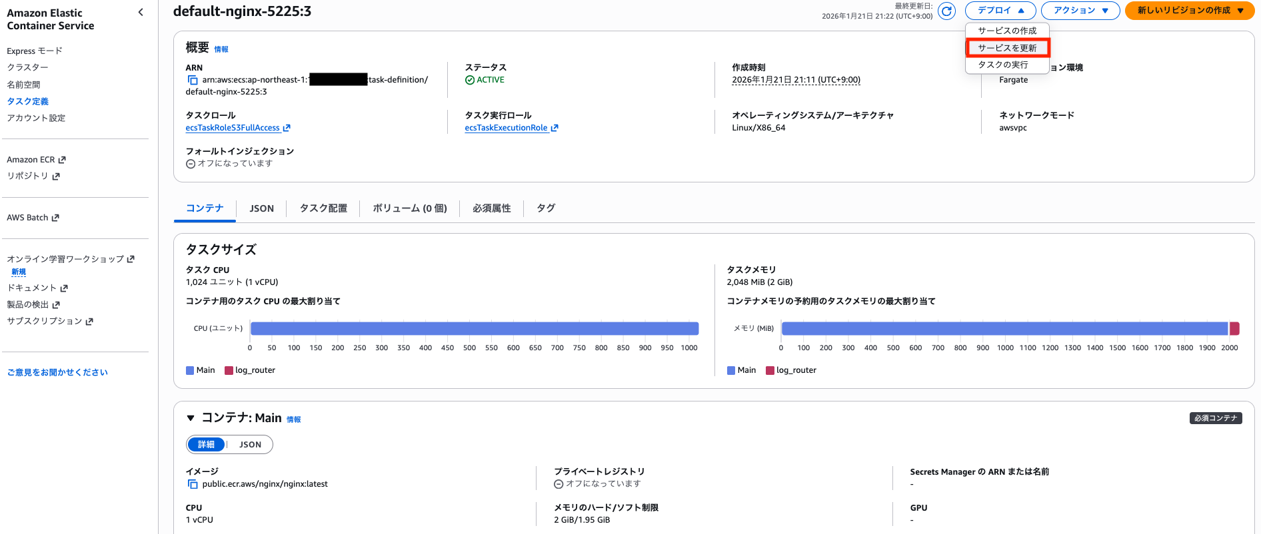
Task: Click the blue Main memory allocation bar
Action: click(1004, 328)
